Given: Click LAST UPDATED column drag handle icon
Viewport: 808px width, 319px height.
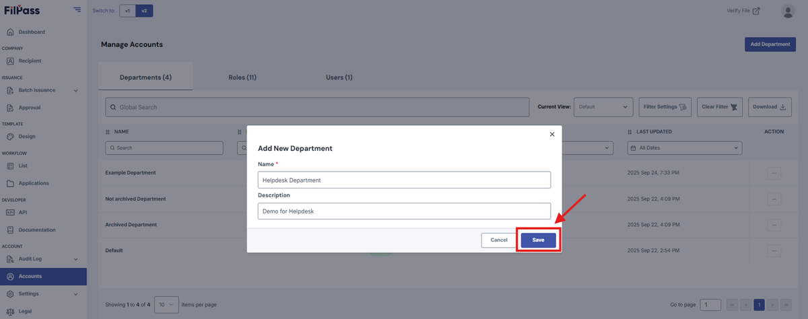Looking at the screenshot, I should tap(630, 132).
